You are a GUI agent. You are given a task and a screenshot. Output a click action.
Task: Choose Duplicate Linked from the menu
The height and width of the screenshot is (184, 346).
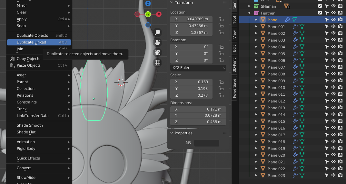click(x=31, y=42)
